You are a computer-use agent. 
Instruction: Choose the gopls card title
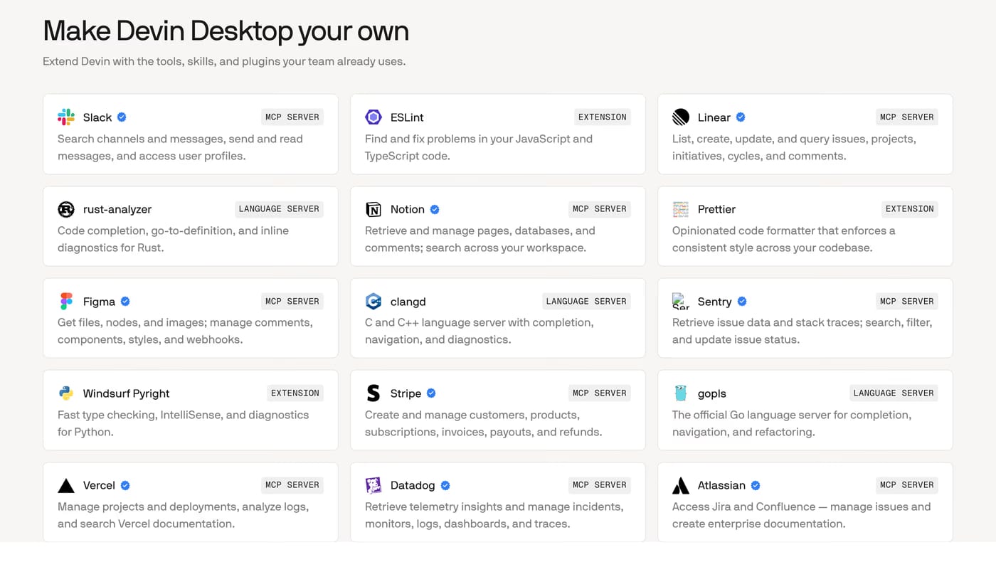[x=712, y=393]
